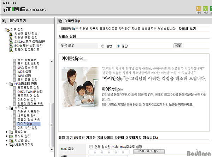Open 인터넷 연결 설정 menu item
The width and height of the screenshot is (212, 157).
(26, 37)
